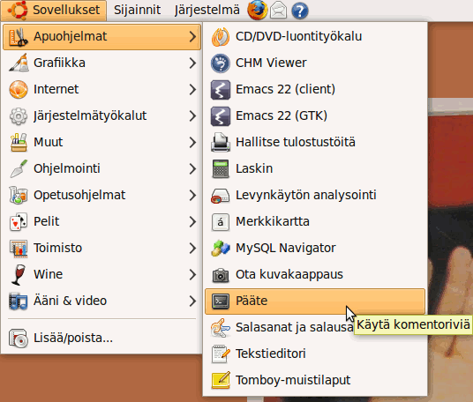Click the MySQL Navigator icon
This screenshot has width=473, height=402.
pos(221,248)
